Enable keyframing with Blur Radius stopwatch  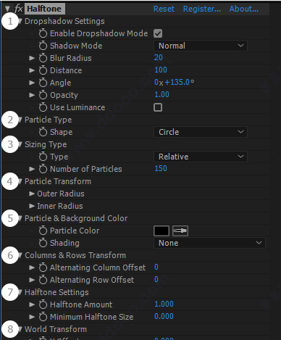(43, 58)
